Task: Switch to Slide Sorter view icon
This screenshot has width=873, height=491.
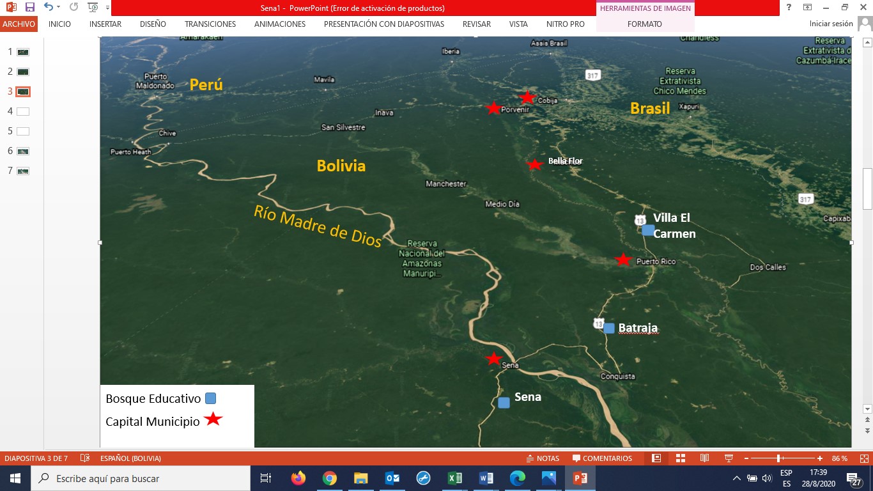Action: [681, 458]
